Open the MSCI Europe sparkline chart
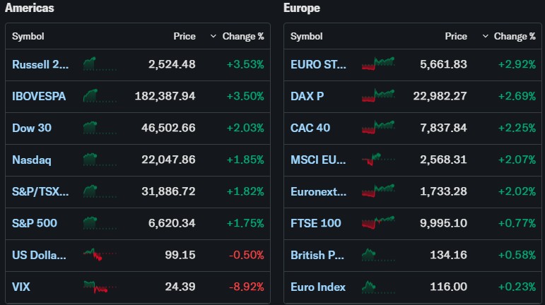The width and height of the screenshot is (545, 305). click(x=377, y=160)
